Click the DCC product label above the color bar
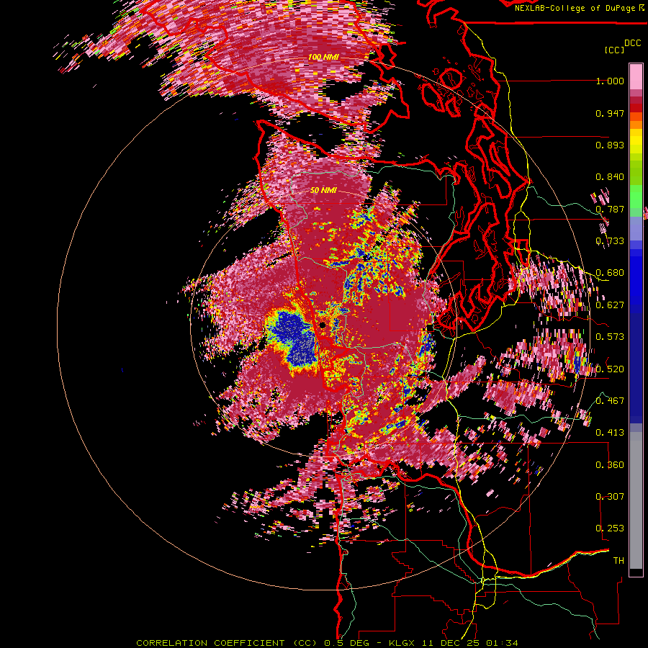This screenshot has width=648, height=648. pyautogui.click(x=632, y=43)
